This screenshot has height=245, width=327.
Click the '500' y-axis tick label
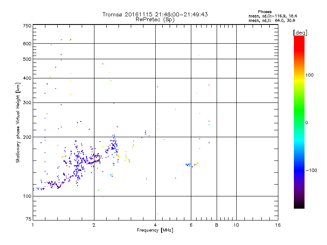(27, 59)
